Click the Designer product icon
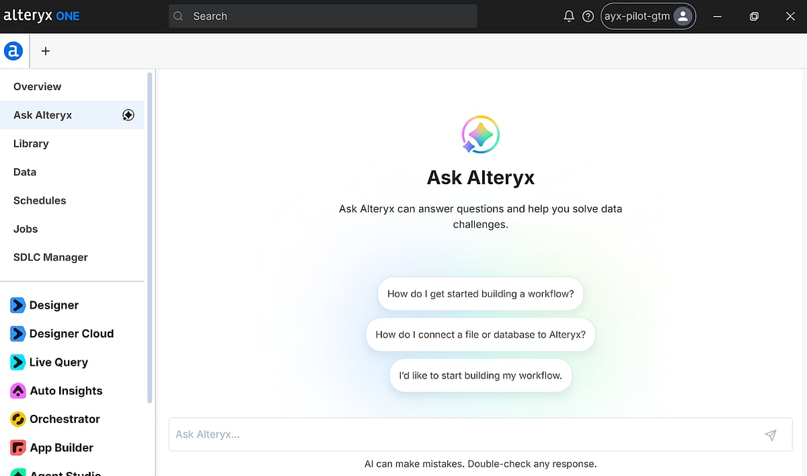Viewport: 807px width, 476px height. tap(18, 305)
